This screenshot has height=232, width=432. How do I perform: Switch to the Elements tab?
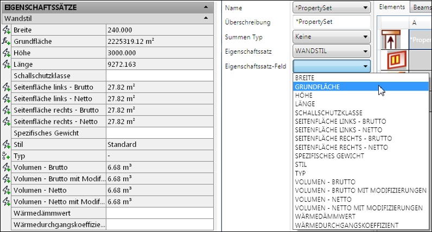(x=392, y=7)
